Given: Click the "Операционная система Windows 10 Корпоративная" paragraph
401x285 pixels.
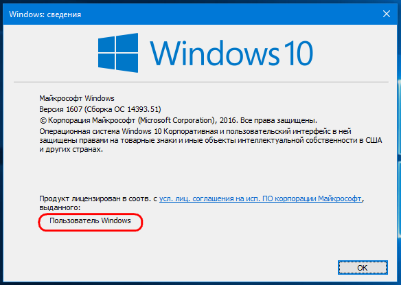Looking at the screenshot, I should [211, 140].
